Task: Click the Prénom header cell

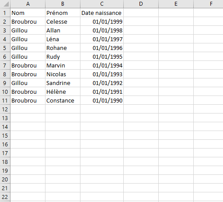Action: (x=63, y=13)
